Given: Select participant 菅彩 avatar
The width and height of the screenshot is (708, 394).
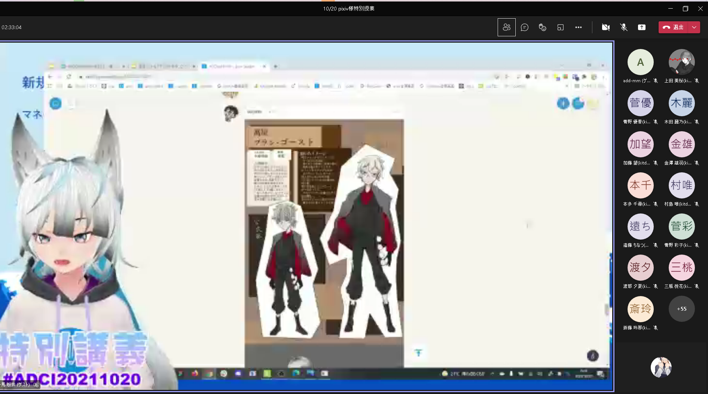Looking at the screenshot, I should coord(682,227).
